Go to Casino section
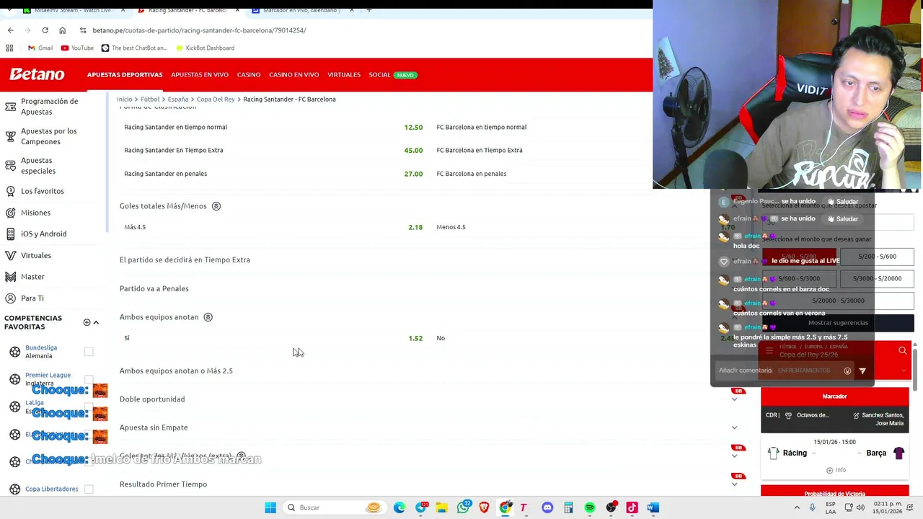Image resolution: width=923 pixels, height=519 pixels. [249, 75]
